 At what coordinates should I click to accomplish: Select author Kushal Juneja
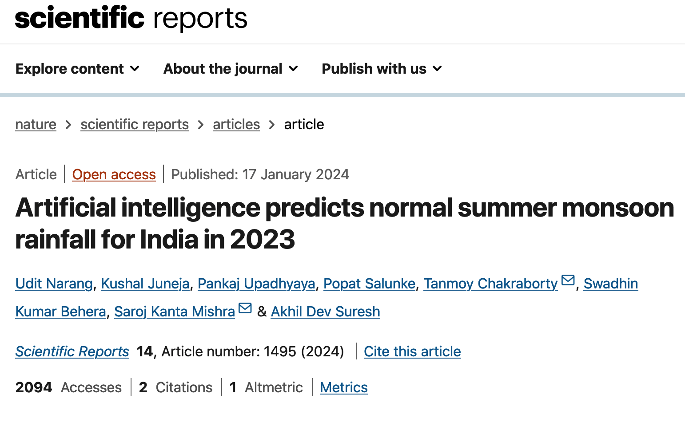pos(145,284)
